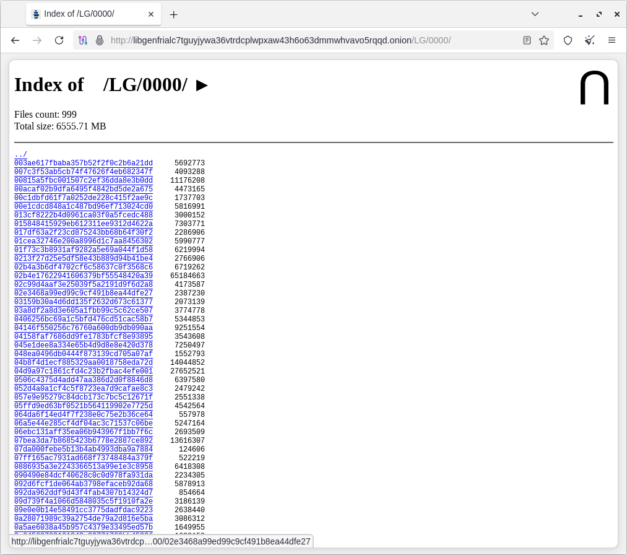The height and width of the screenshot is (555, 627).
Task: Click the triangle arrow beside the heading
Action: 202,85
